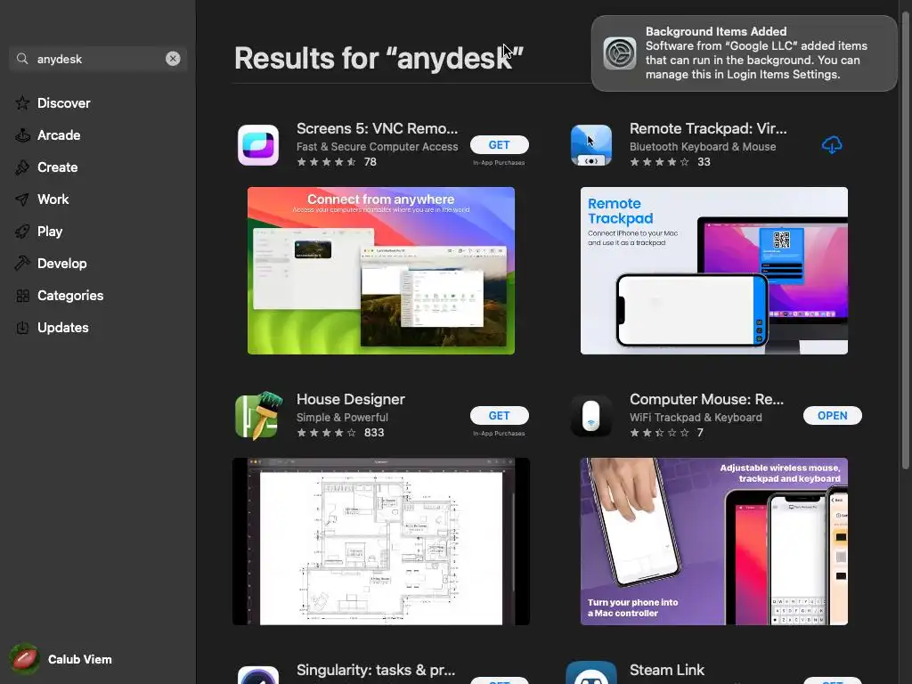912x684 pixels.
Task: Open Updates in the sidebar
Action: [63, 328]
